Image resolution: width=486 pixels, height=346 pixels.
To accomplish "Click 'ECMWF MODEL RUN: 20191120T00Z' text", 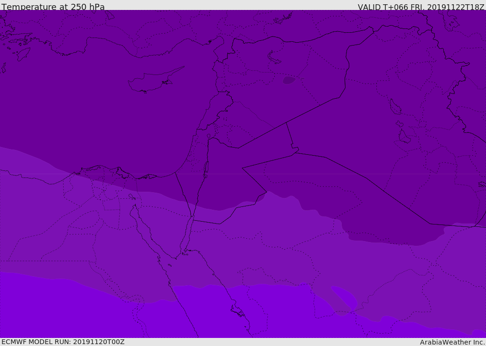I will point(63,342).
